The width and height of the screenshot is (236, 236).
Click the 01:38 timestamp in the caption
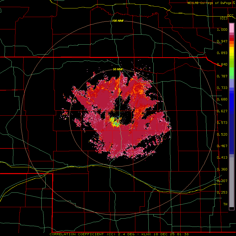pyautogui.click(x=183, y=234)
